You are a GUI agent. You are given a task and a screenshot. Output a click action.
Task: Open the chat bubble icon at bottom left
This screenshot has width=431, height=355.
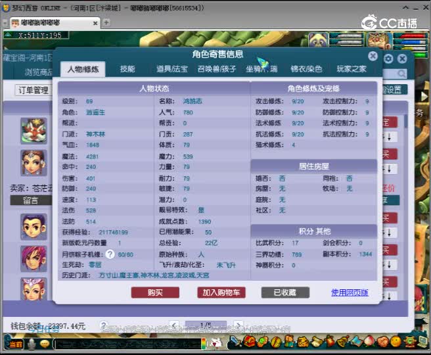pos(45,343)
